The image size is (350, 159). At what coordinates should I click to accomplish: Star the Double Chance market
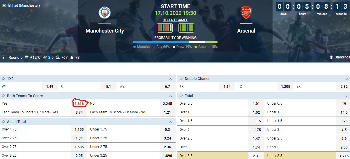[181, 79]
